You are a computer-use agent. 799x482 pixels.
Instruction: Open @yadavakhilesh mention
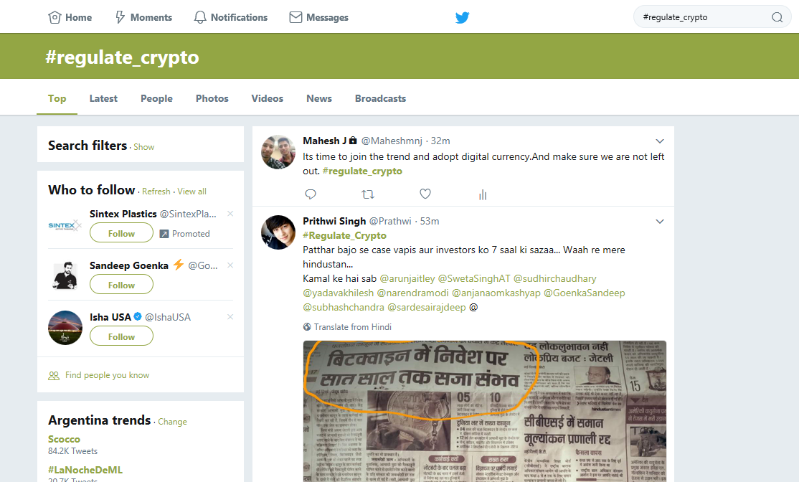coord(339,293)
